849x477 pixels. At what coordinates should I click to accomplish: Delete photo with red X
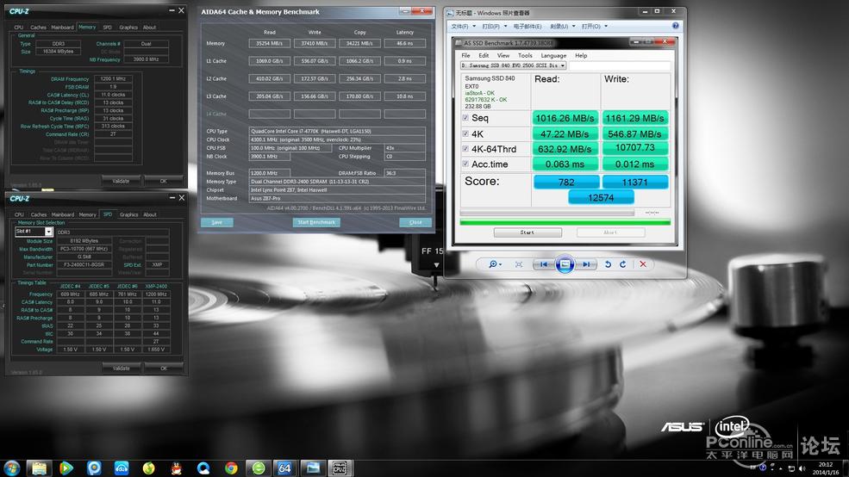[643, 264]
